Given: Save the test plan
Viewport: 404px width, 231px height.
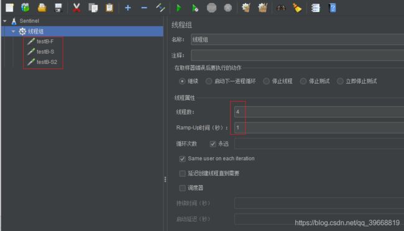Looking at the screenshot, I should click(x=58, y=7).
